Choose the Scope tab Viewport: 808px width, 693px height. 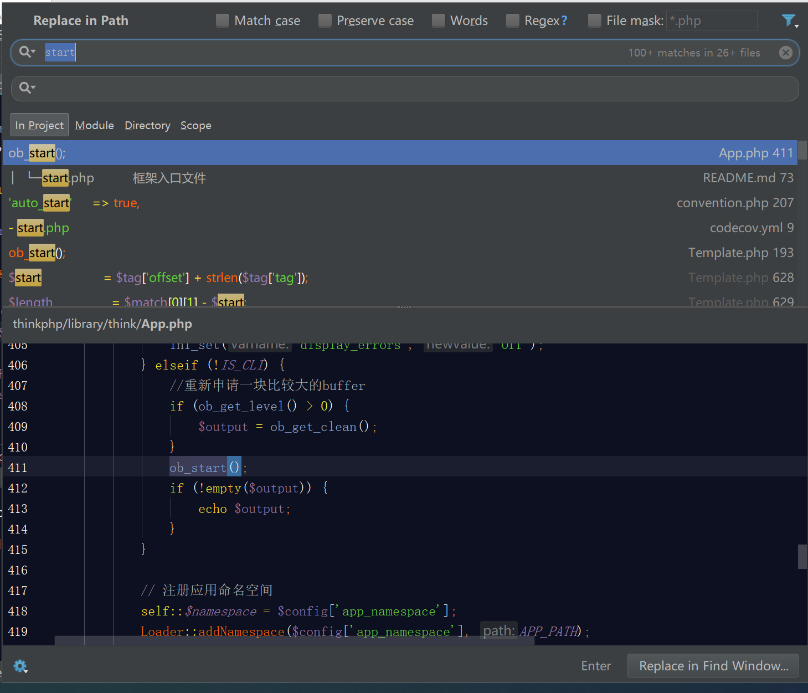pos(195,125)
